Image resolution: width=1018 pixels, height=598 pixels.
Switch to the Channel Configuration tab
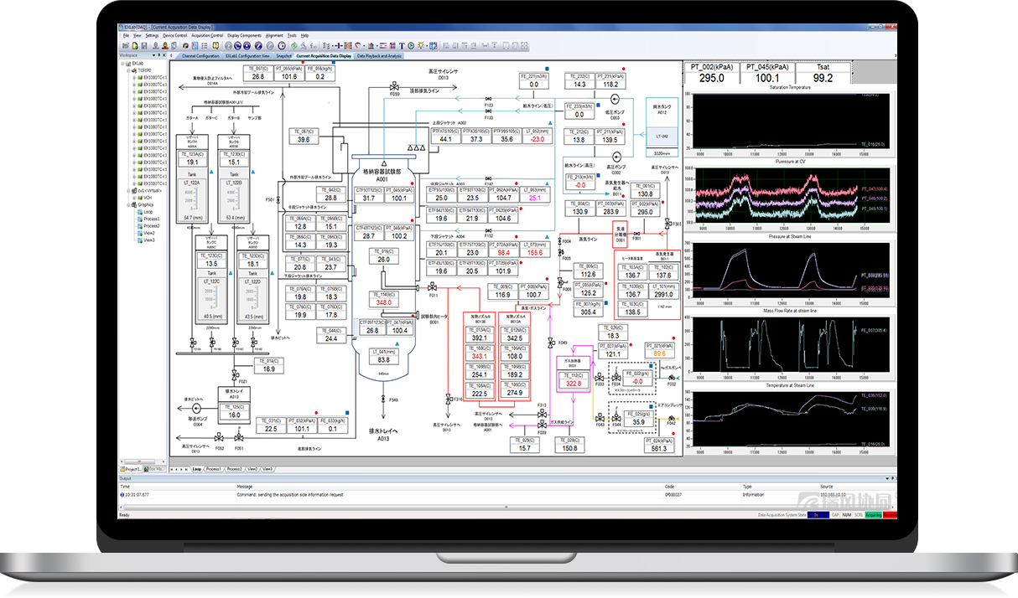(x=200, y=55)
